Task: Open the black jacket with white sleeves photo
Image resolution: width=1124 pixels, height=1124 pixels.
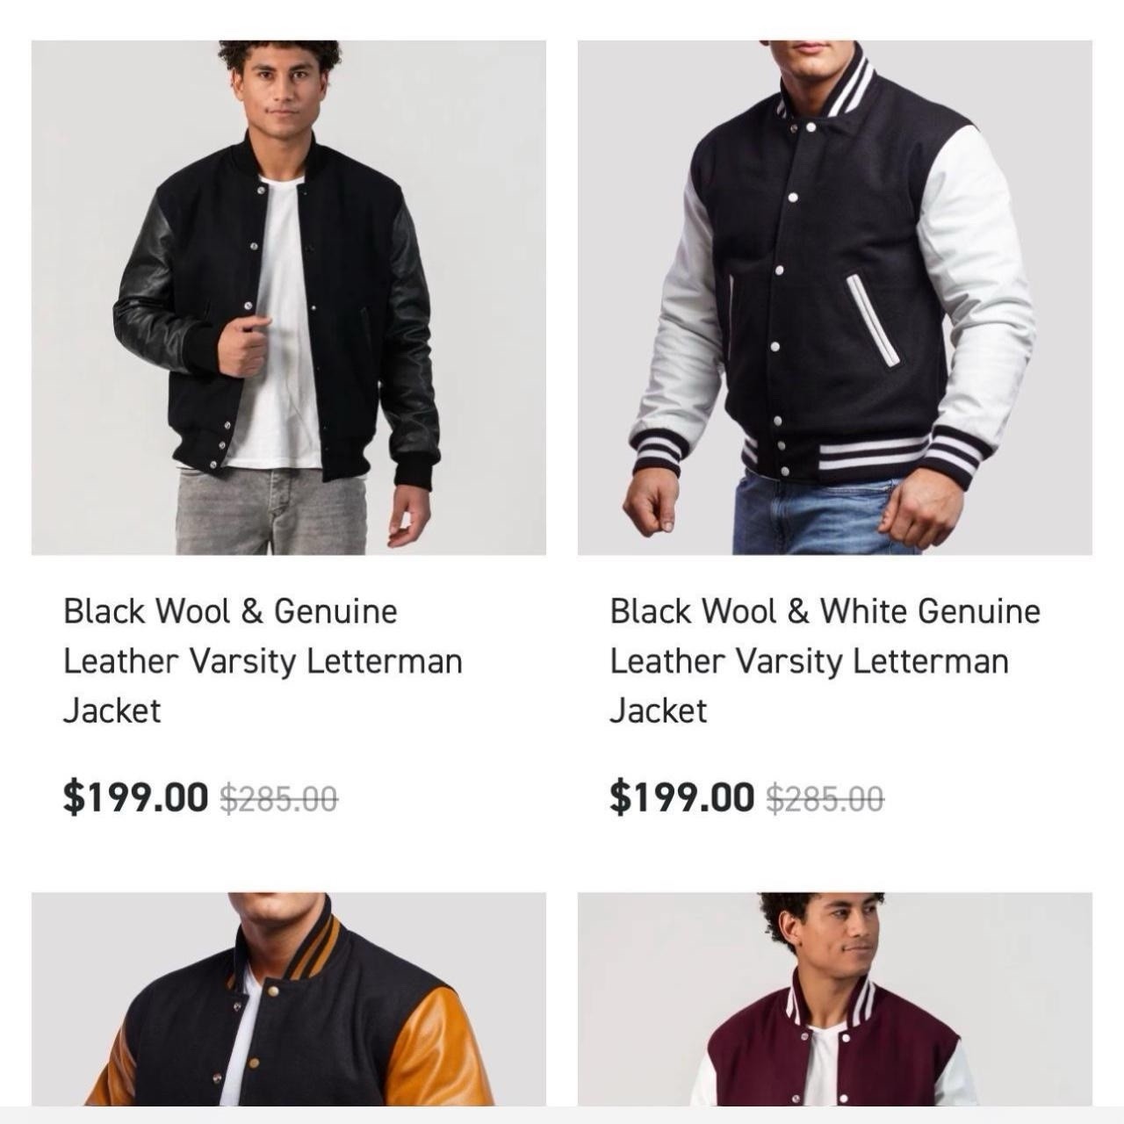Action: click(x=835, y=298)
